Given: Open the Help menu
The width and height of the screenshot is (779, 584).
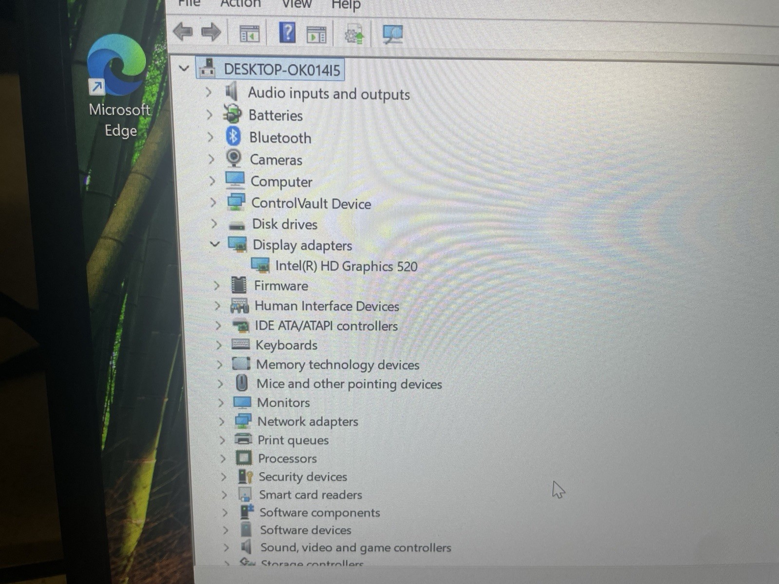Looking at the screenshot, I should [x=346, y=5].
